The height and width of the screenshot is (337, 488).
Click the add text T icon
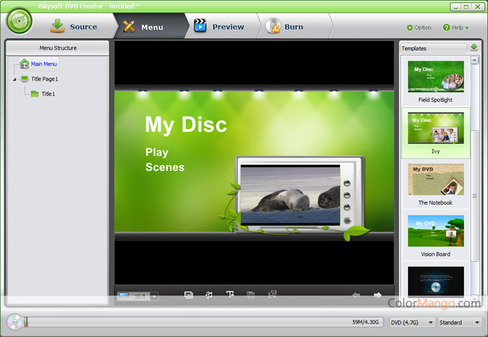[x=230, y=294]
